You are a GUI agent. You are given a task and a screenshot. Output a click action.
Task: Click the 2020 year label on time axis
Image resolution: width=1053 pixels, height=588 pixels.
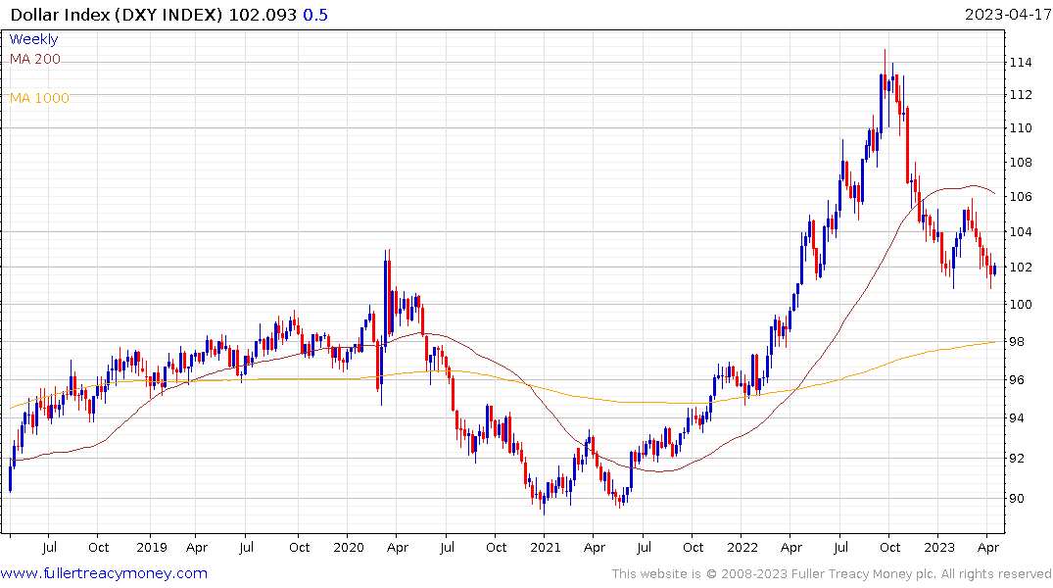click(349, 547)
